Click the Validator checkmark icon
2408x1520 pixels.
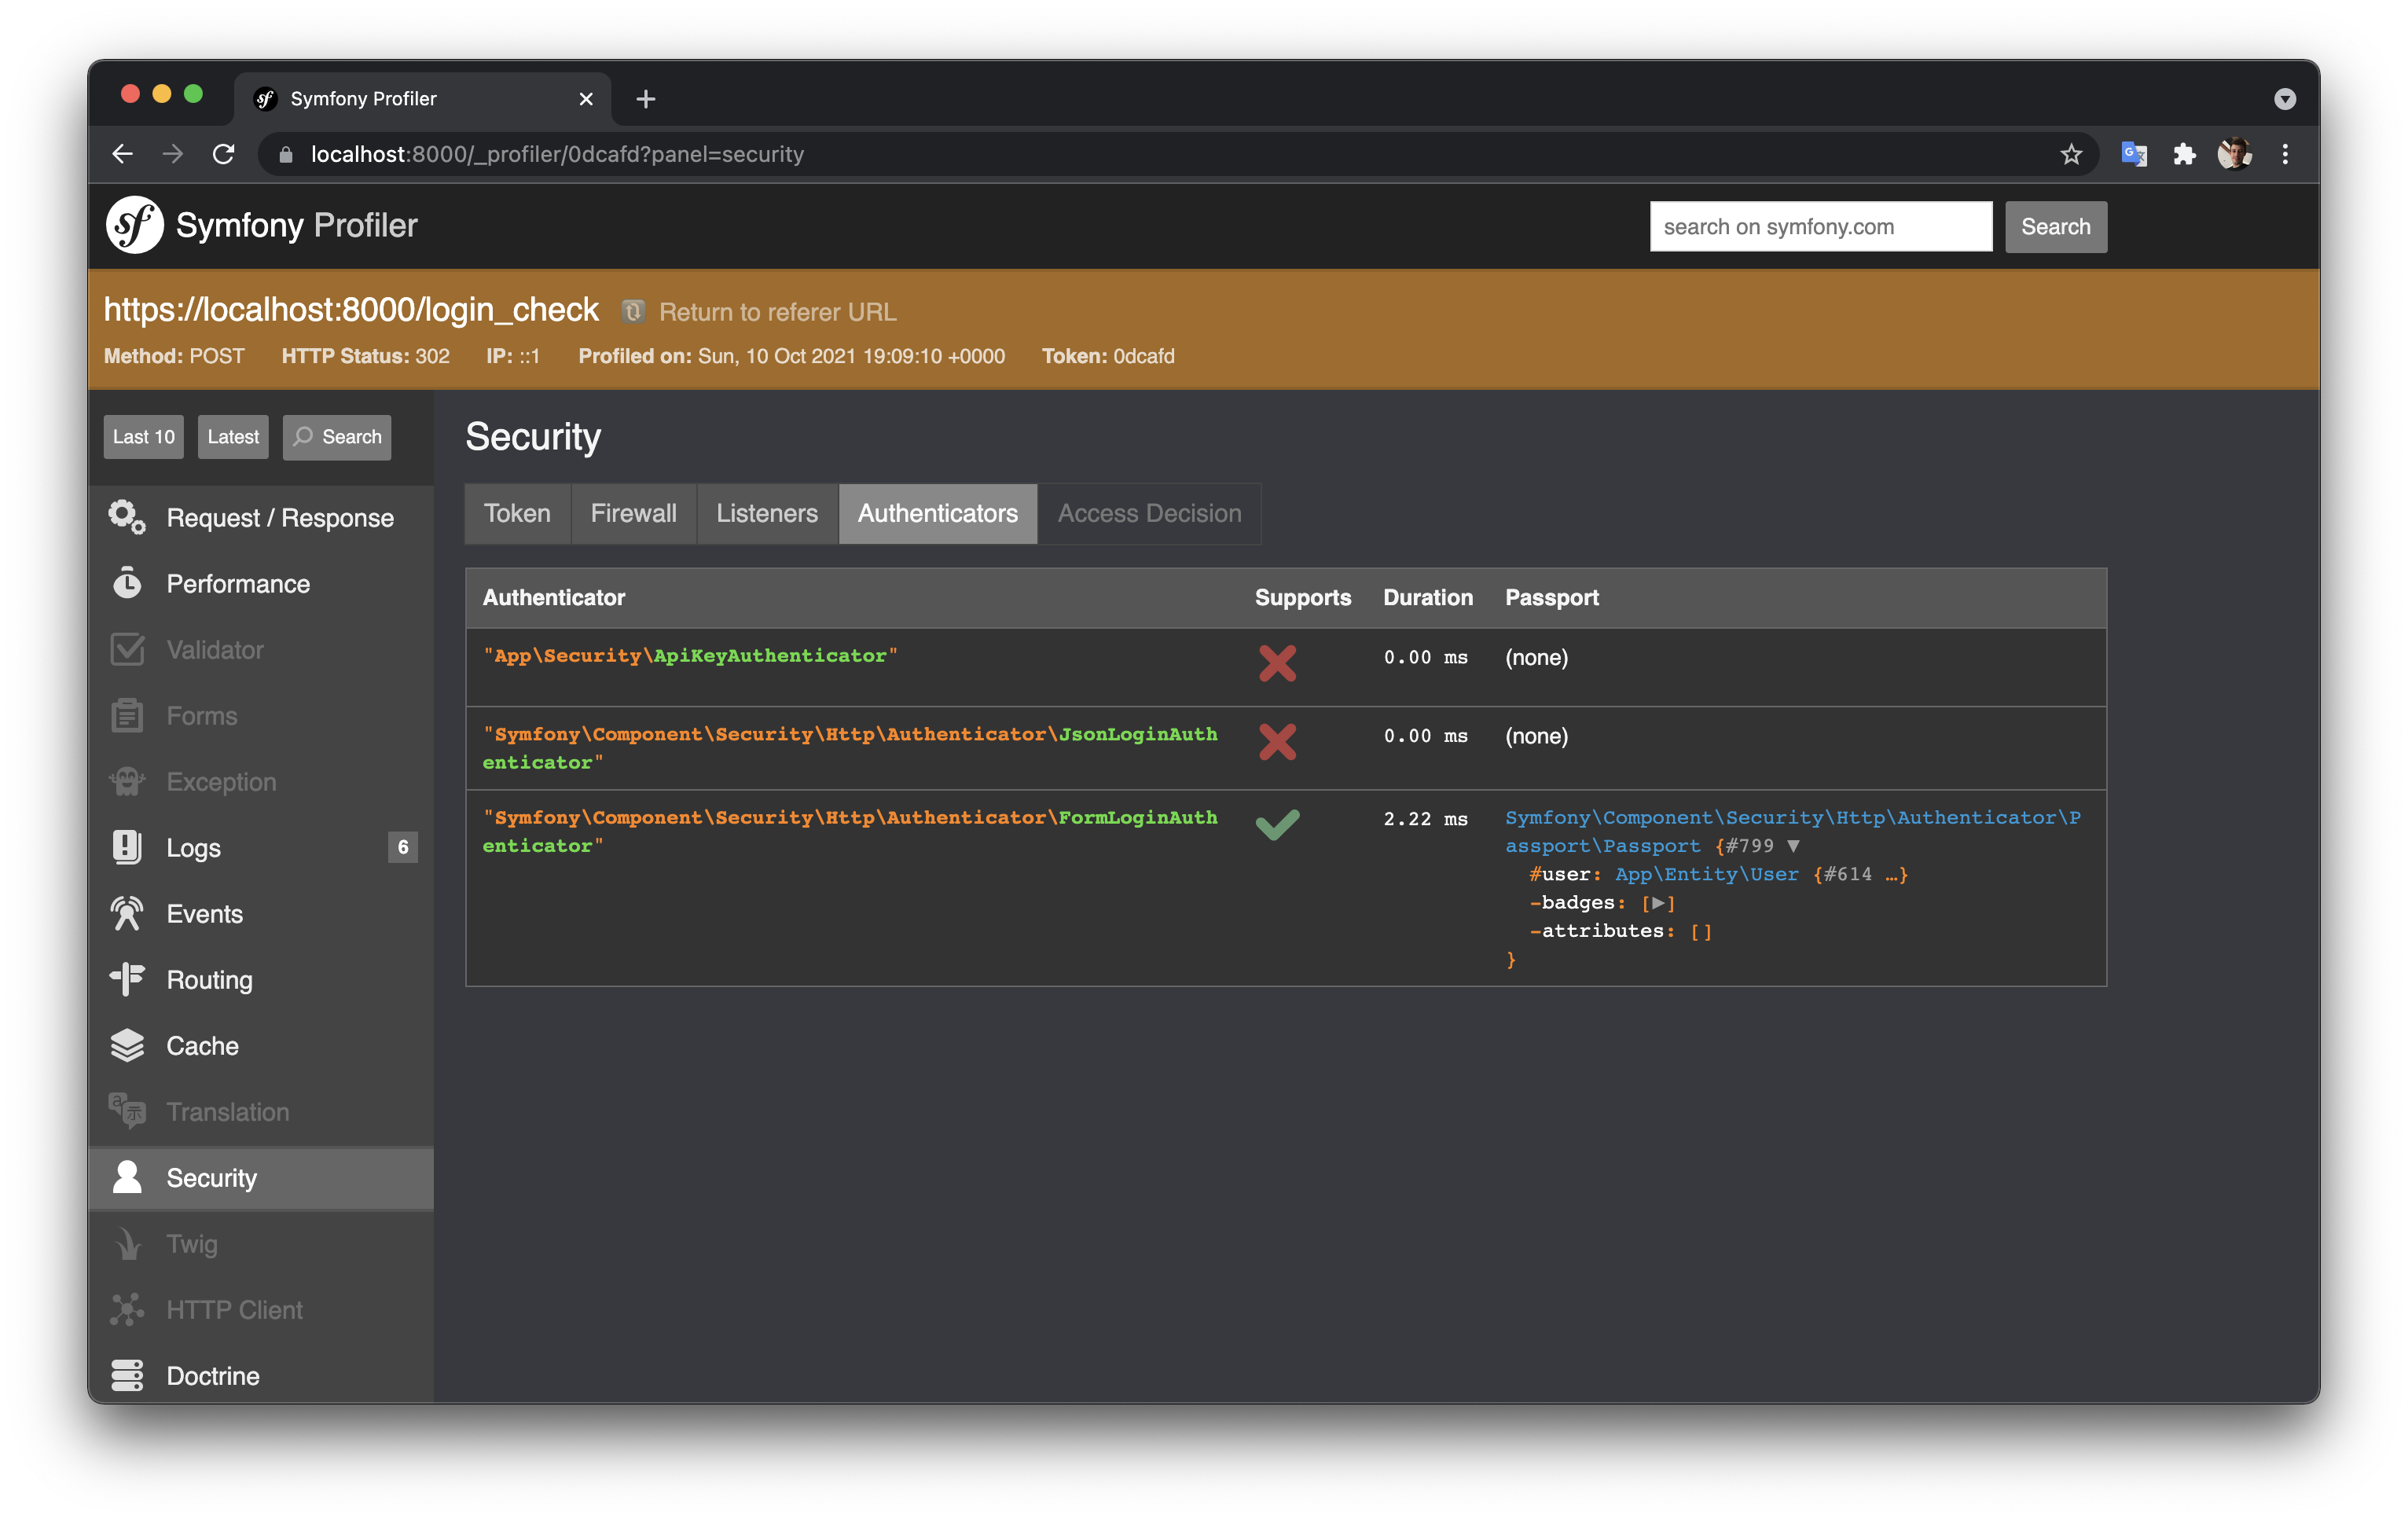127,649
